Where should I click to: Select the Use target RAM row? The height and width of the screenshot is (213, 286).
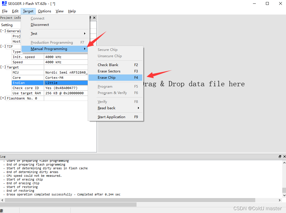pos(50,93)
